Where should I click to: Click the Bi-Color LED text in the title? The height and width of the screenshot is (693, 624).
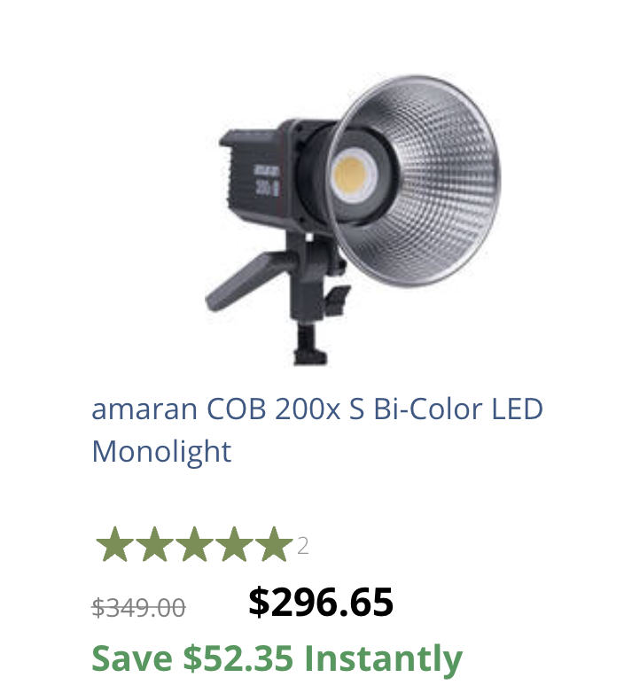pos(458,409)
